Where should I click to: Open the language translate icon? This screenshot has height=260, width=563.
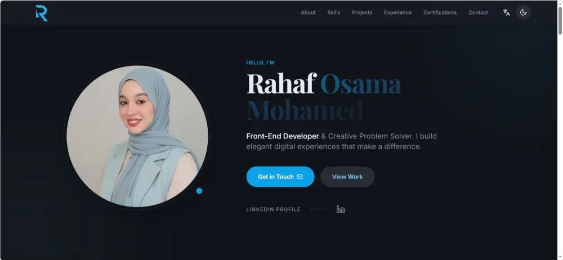pyautogui.click(x=506, y=12)
